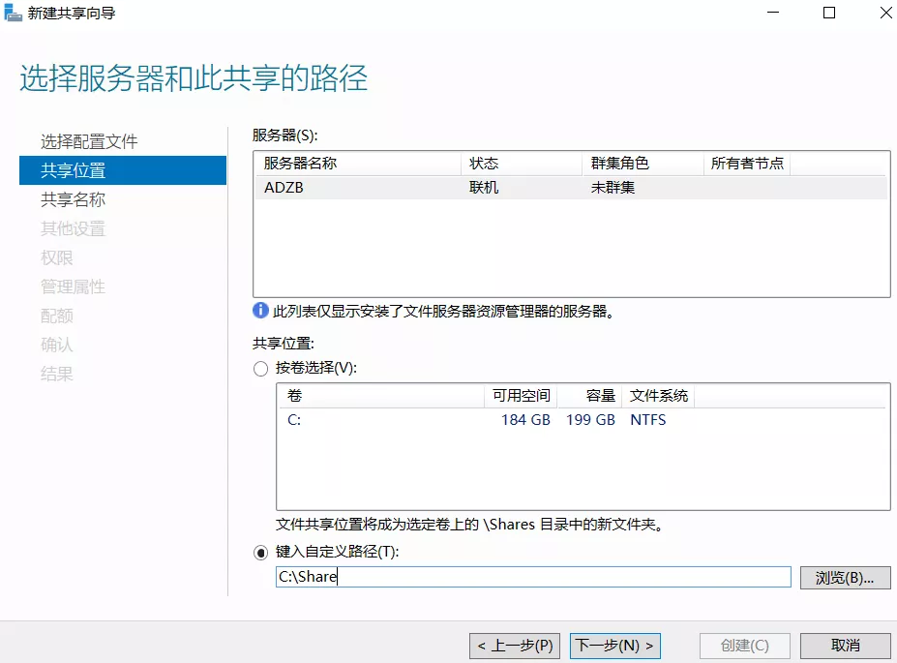Switch to the 共享名称 step
The image size is (897, 663).
[x=74, y=199]
